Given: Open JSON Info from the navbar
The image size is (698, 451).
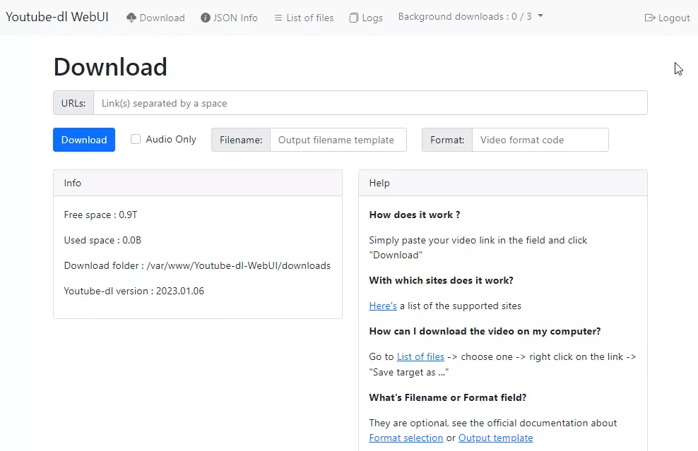Looking at the screenshot, I should tap(235, 17).
